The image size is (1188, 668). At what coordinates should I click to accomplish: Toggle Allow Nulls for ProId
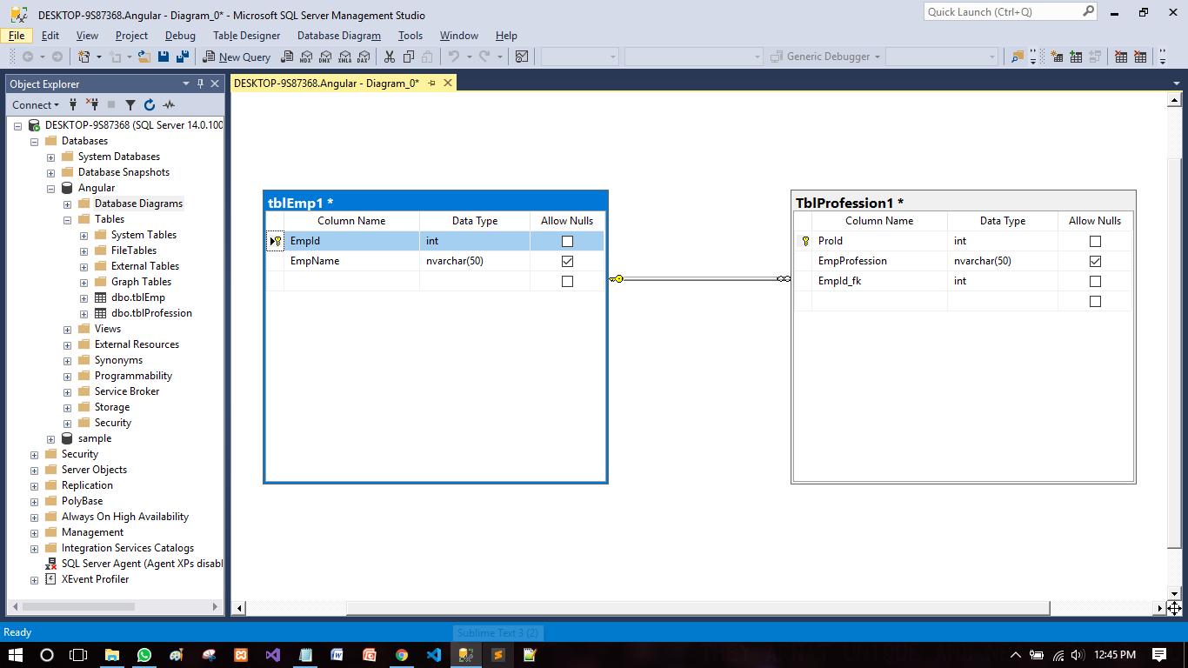tap(1095, 241)
